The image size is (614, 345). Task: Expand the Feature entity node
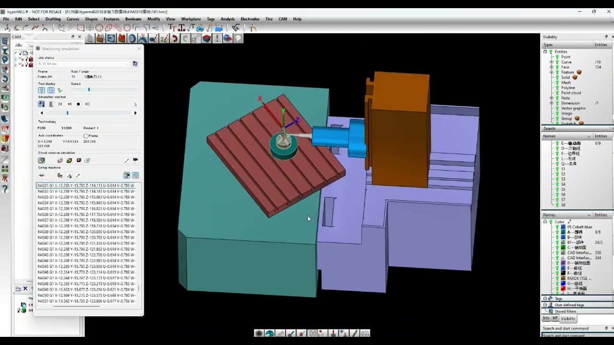(x=551, y=72)
